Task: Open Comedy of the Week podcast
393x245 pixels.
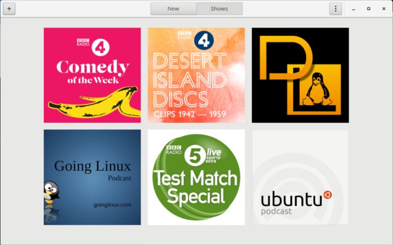Action: click(x=92, y=75)
